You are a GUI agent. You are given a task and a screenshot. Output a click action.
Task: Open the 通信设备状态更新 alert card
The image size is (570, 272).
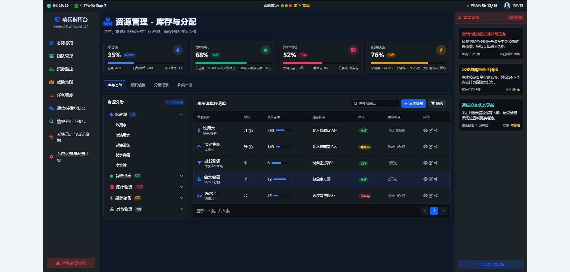(x=491, y=115)
